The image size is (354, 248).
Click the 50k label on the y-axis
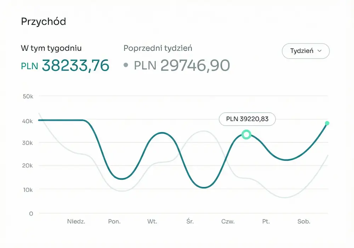[28, 96]
